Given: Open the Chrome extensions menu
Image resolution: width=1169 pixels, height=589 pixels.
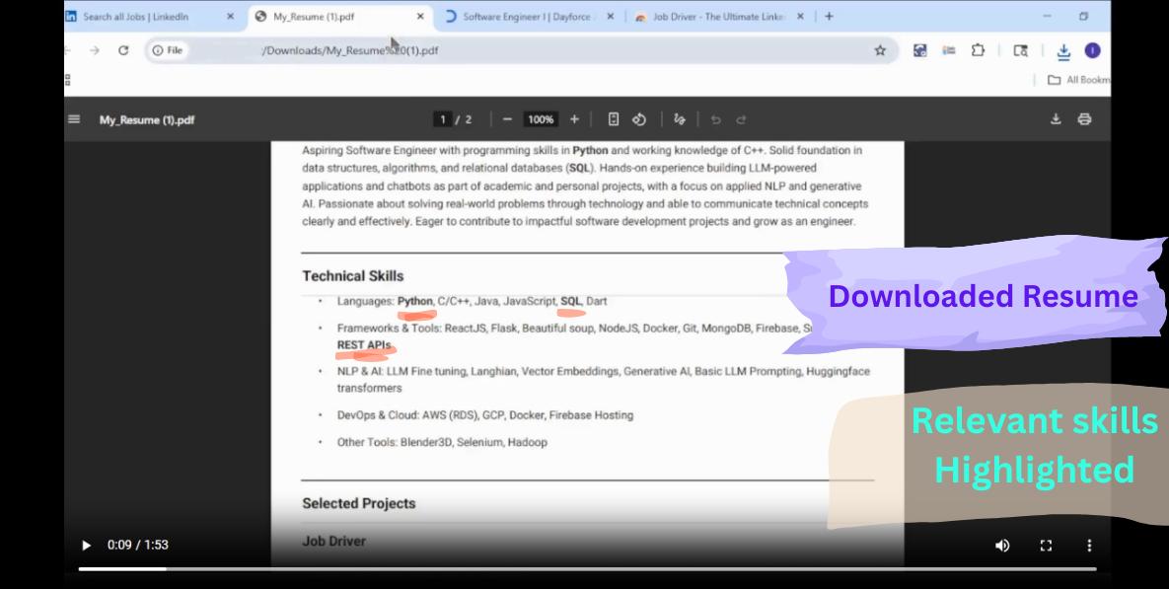Looking at the screenshot, I should [x=978, y=50].
